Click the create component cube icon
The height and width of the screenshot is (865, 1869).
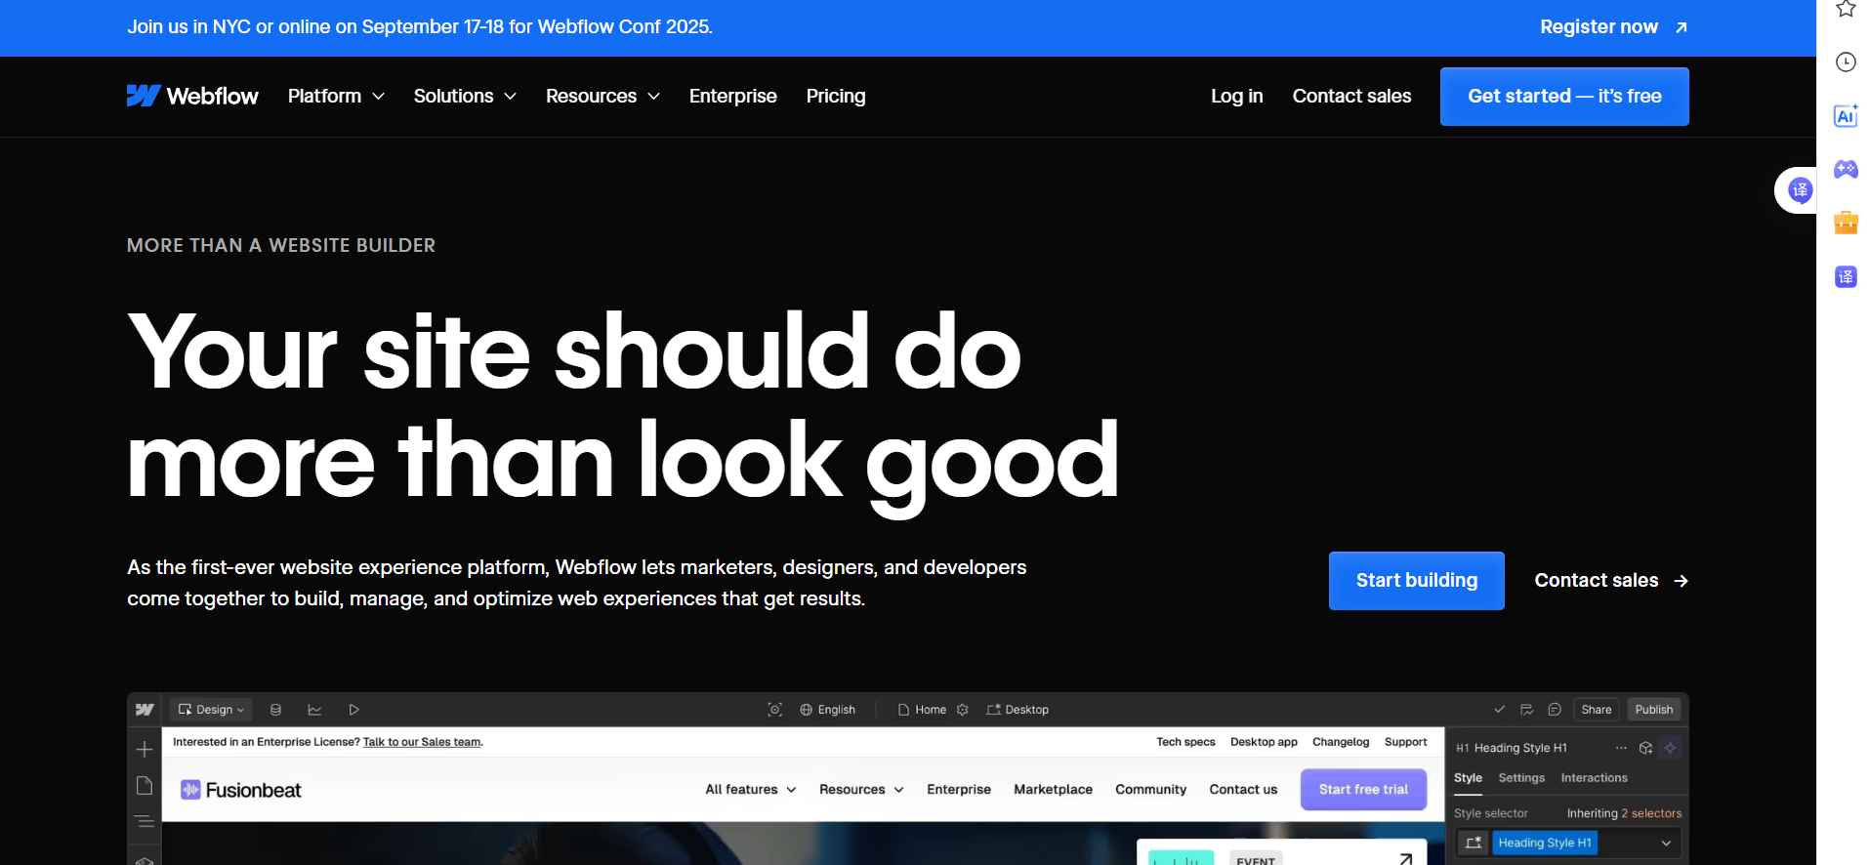tap(1646, 748)
